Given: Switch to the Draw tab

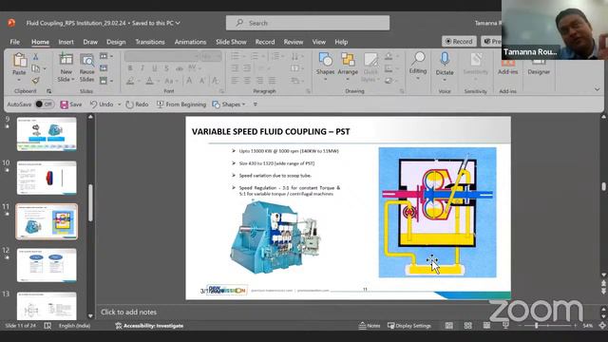Looking at the screenshot, I should (90, 42).
